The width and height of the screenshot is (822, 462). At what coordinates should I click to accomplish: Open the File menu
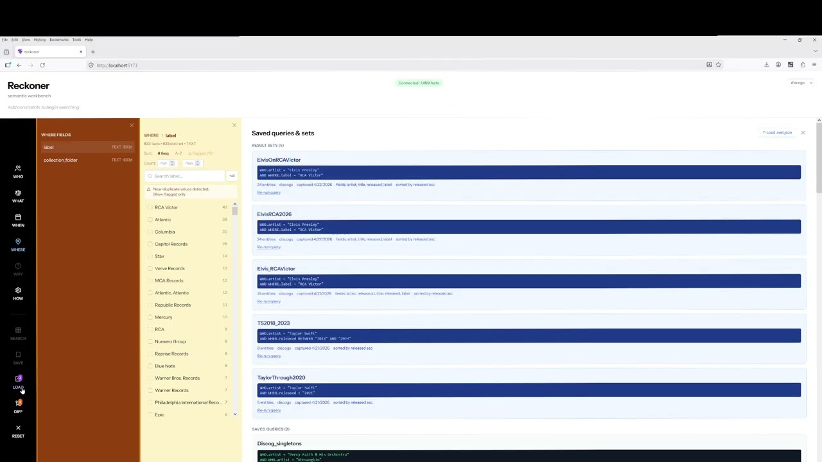[4, 40]
